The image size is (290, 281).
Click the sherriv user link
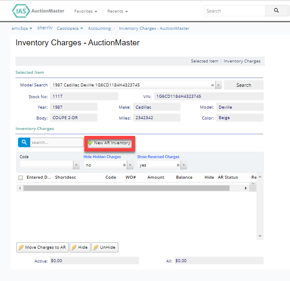(x=45, y=28)
